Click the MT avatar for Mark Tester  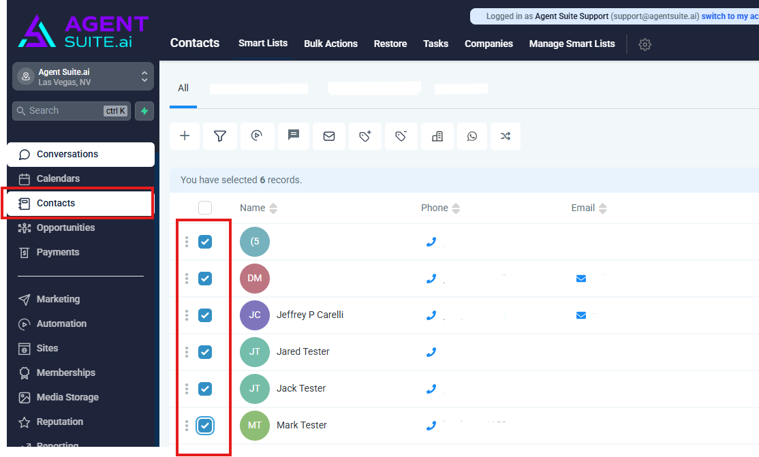pyautogui.click(x=255, y=426)
